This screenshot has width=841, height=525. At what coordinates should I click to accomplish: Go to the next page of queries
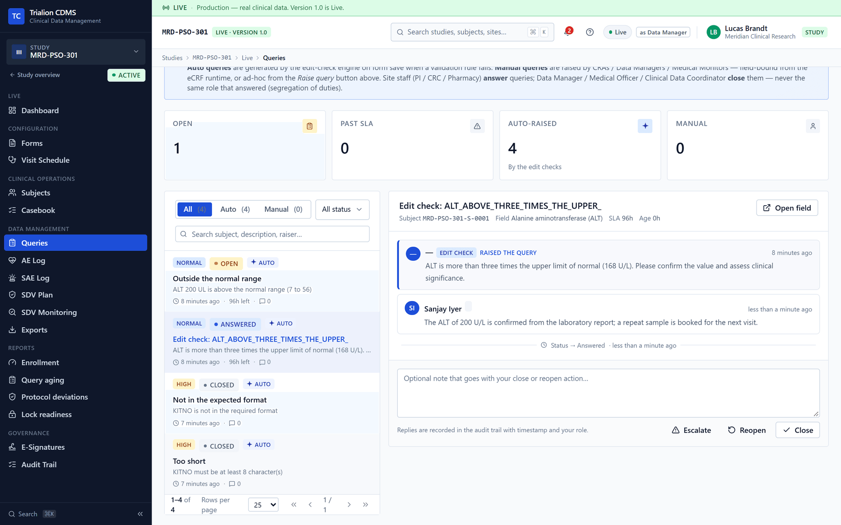(349, 504)
